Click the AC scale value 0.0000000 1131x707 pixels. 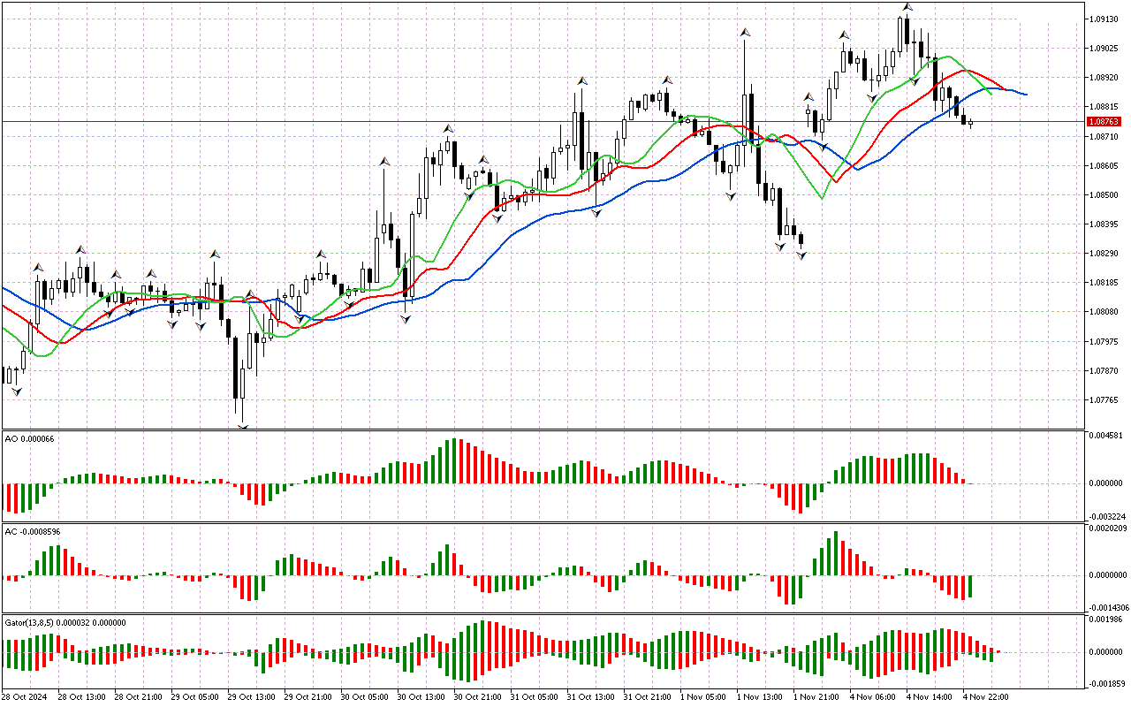tap(1106, 574)
